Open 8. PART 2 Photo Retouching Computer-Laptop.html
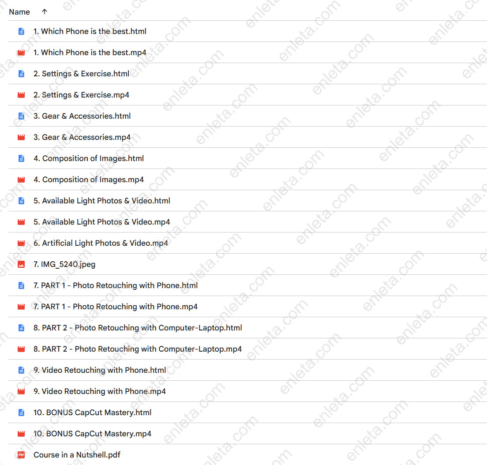 point(138,328)
